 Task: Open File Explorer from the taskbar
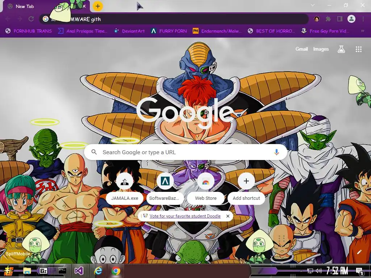click(x=27, y=271)
